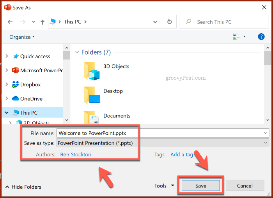Select the Documents folder icon
This screenshot has width=273, height=198.
coord(91,117)
